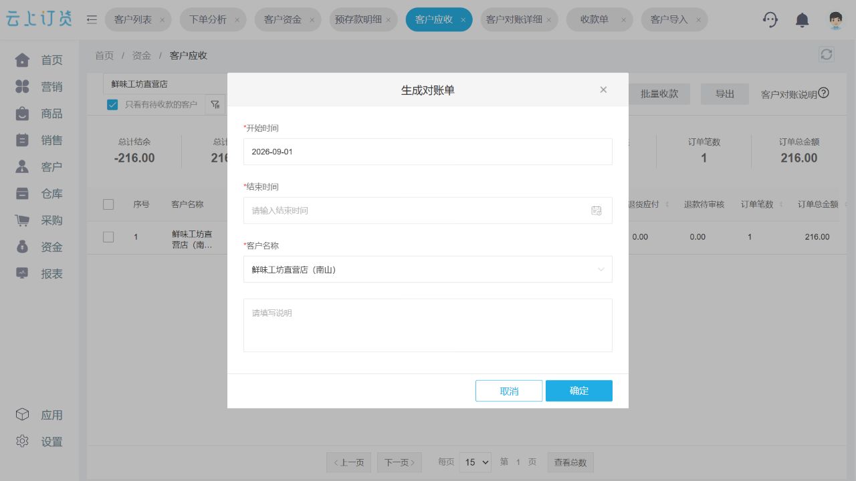
Task: Click 确定 to generate statement
Action: 579,391
